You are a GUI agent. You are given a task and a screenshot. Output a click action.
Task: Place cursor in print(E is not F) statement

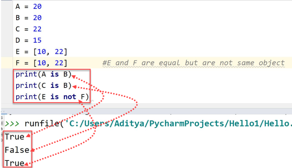pyautogui.click(x=52, y=97)
